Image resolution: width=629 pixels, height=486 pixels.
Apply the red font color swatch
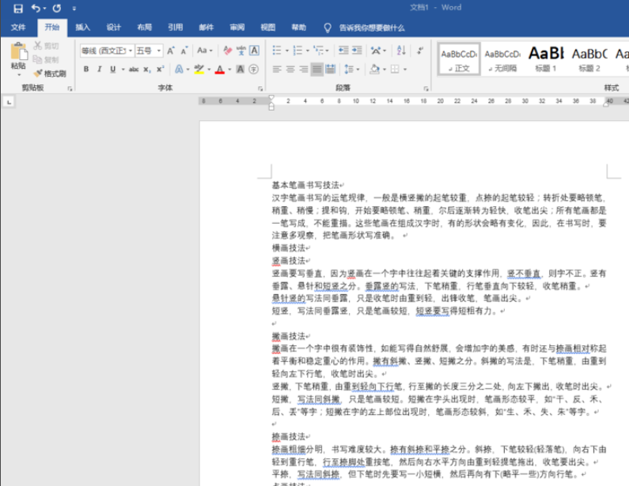[219, 70]
